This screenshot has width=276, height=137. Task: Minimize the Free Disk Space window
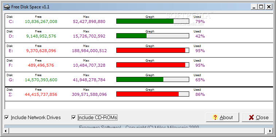254,7
